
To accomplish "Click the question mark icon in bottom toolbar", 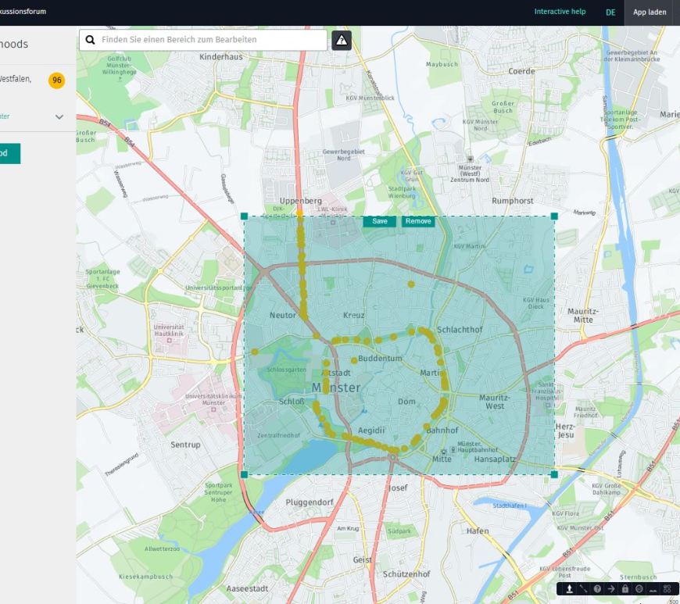I will (597, 588).
